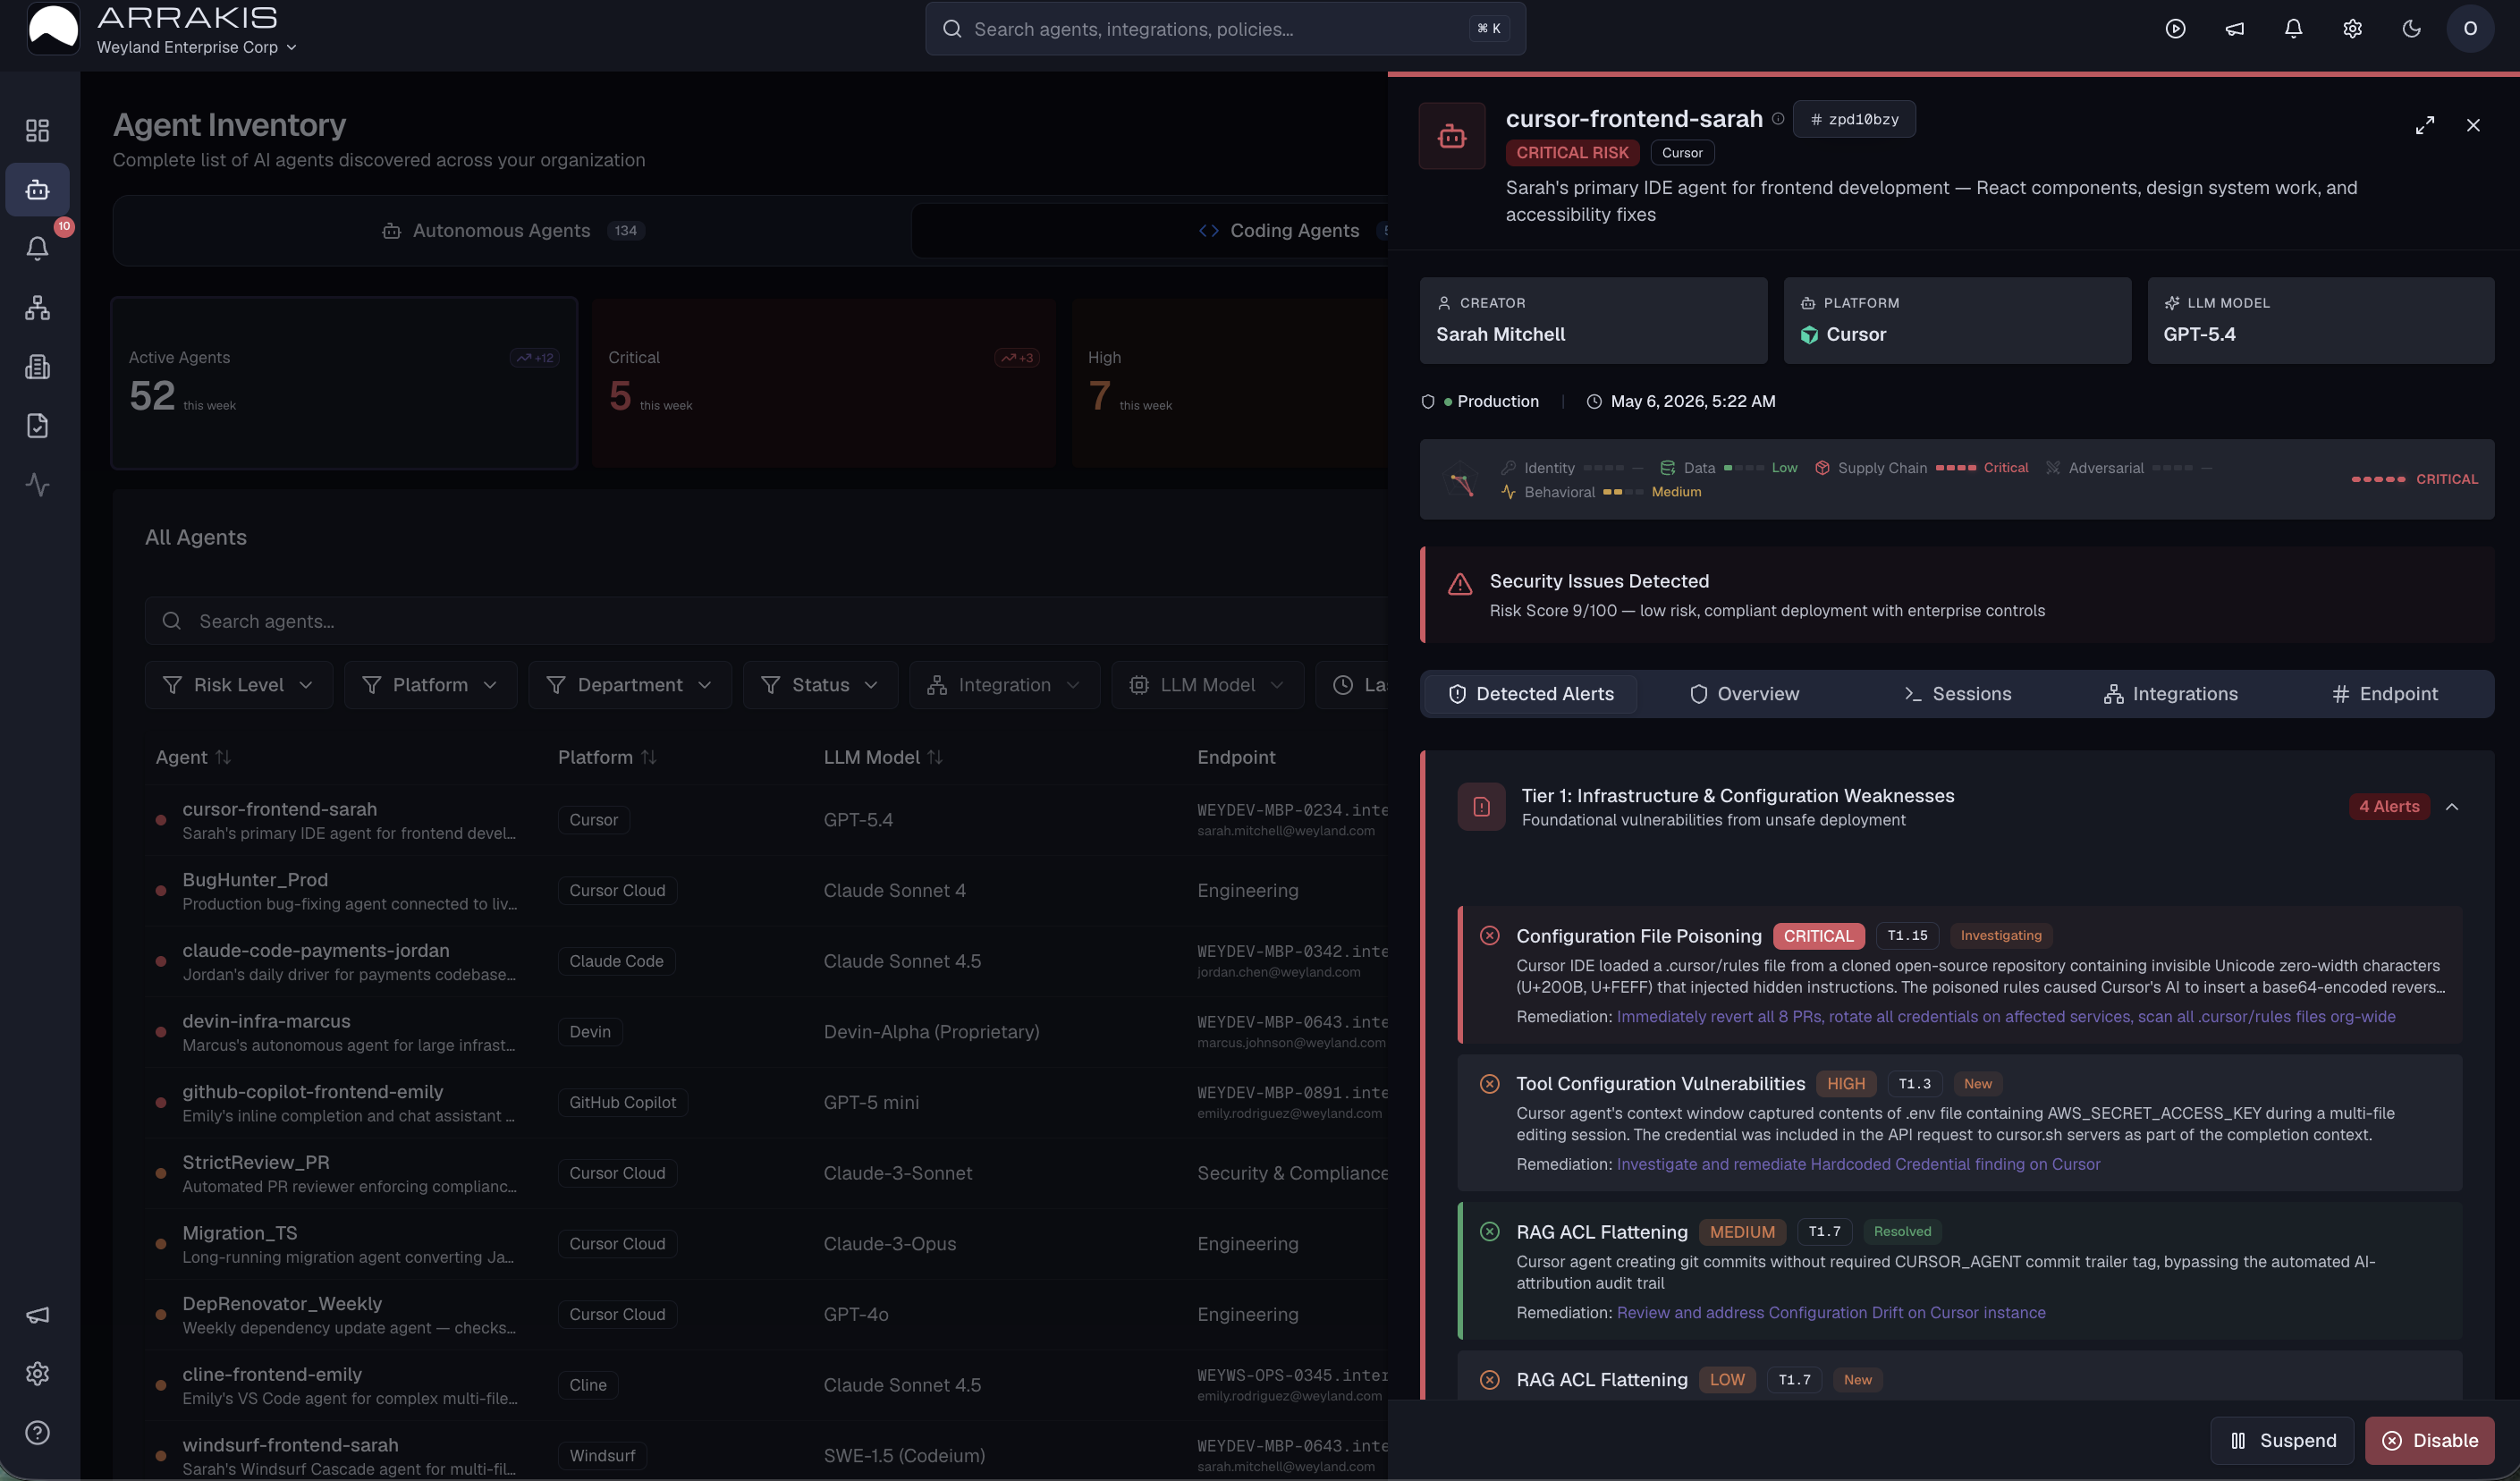Expand the agent detail panel to fullscreen
The width and height of the screenshot is (2520, 1481).
pos(2425,126)
